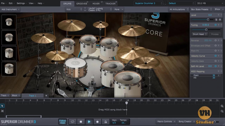The width and height of the screenshot is (225, 126).
Task: Open the Level section menu icon
Action: pyautogui.click(x=219, y=15)
